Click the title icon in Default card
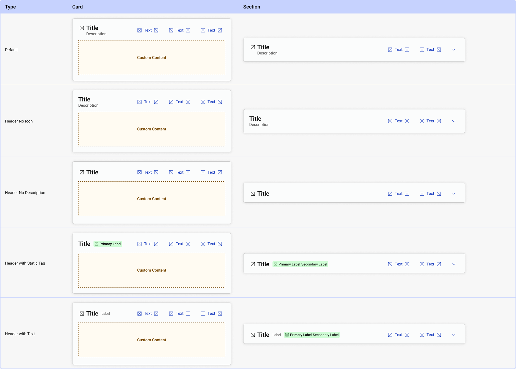Image resolution: width=516 pixels, height=369 pixels. [x=82, y=28]
